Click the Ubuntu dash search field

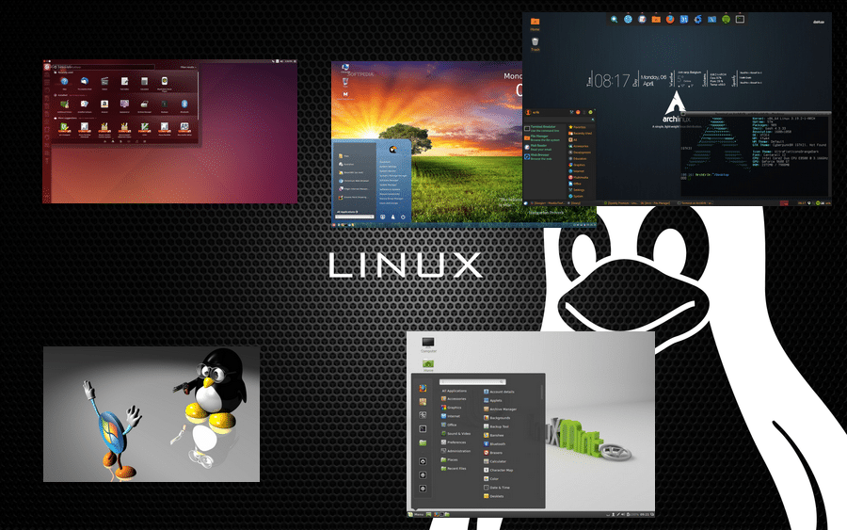(104, 67)
